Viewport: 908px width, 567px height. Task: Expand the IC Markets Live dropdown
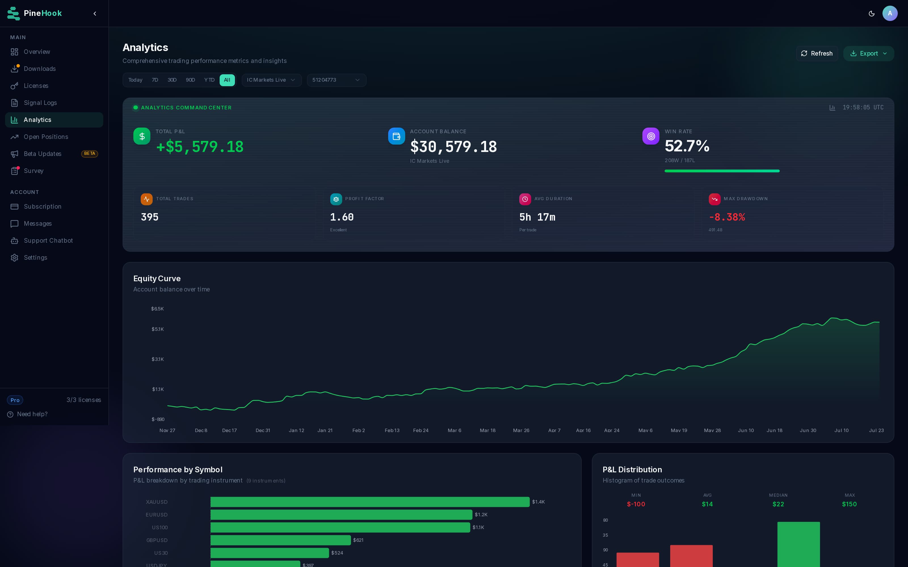(271, 80)
